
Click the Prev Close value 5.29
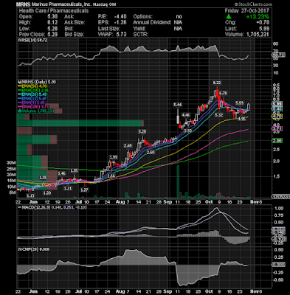(52, 34)
